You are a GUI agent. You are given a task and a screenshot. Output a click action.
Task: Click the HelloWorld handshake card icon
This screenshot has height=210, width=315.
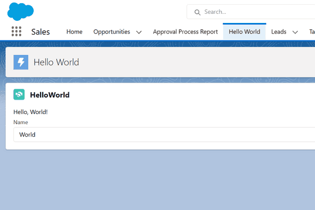(x=19, y=94)
